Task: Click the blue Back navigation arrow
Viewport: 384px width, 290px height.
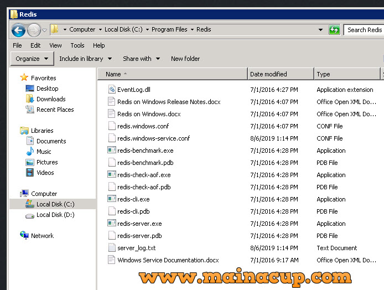Action: [x=18, y=30]
